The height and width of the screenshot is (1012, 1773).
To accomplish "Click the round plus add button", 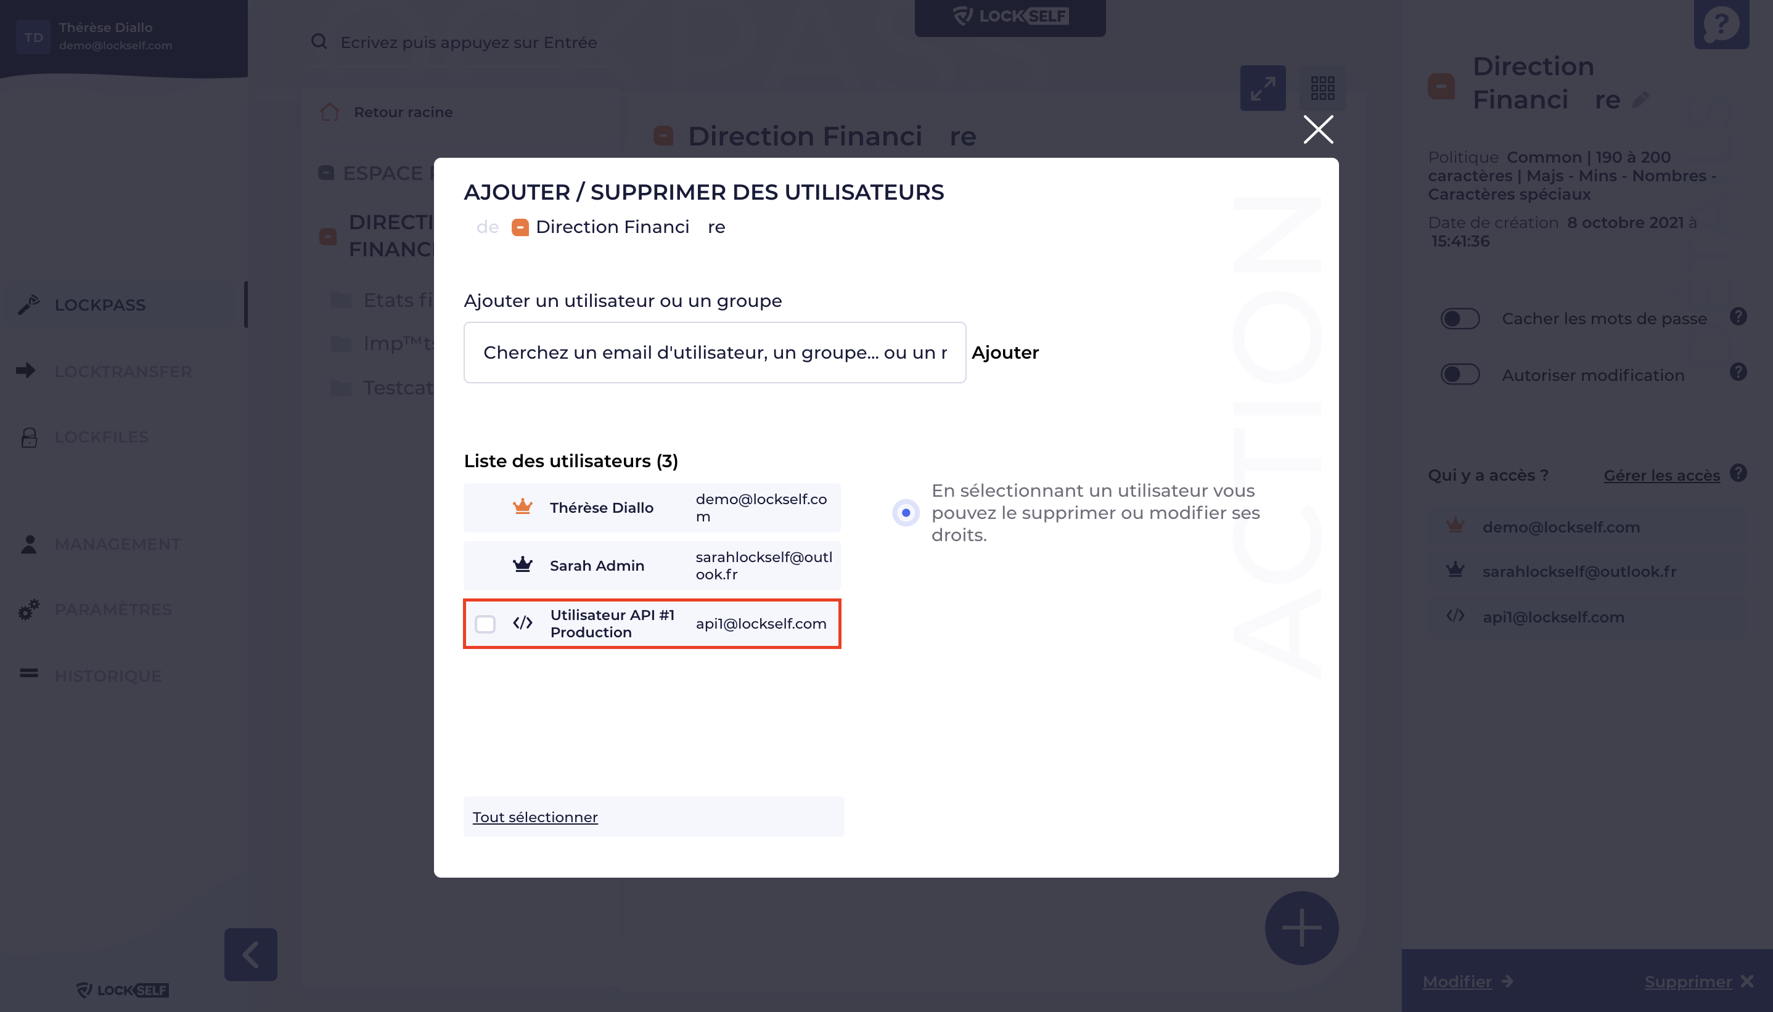I will pyautogui.click(x=1301, y=927).
